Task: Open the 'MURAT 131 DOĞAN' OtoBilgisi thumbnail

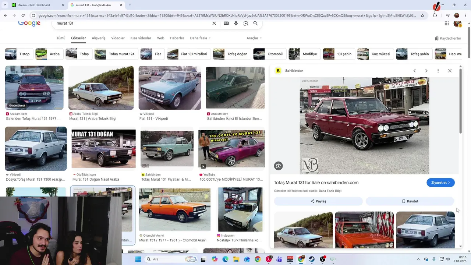Action: click(x=103, y=149)
